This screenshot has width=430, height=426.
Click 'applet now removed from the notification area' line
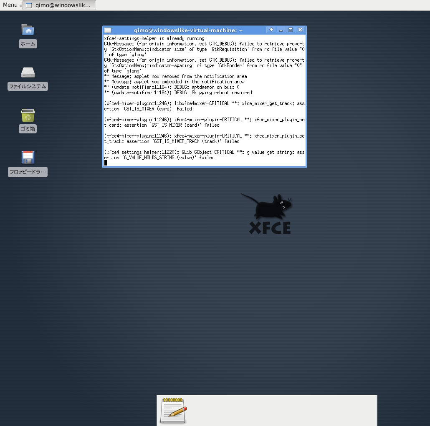pos(175,76)
